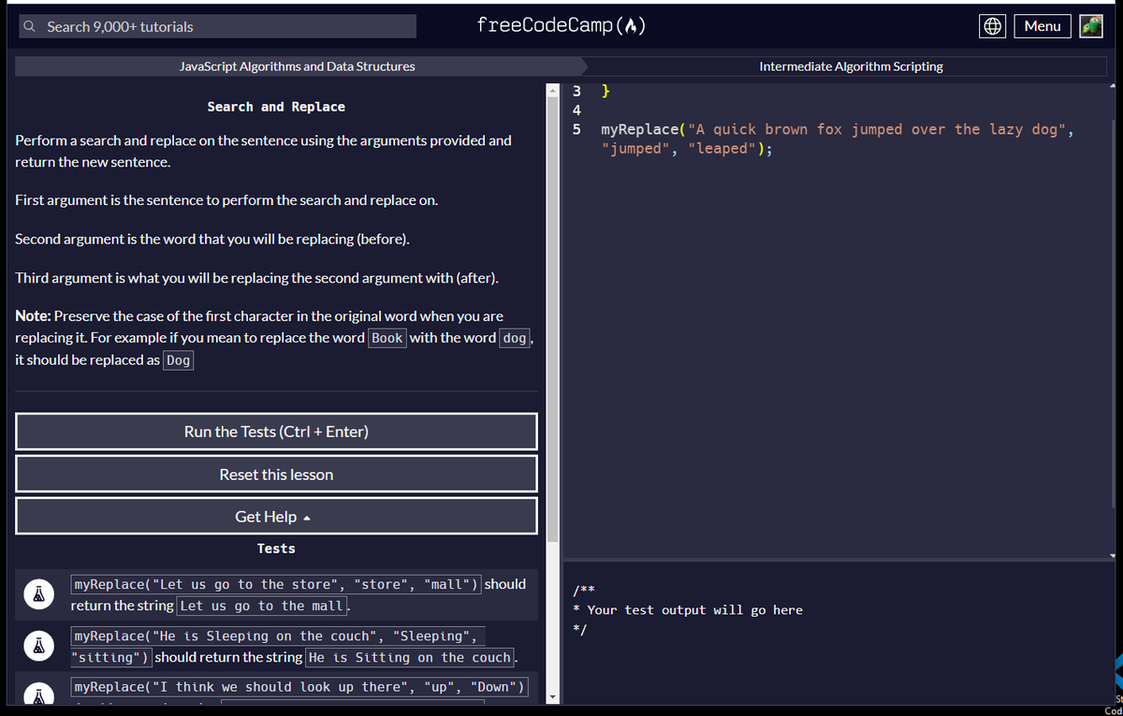The height and width of the screenshot is (716, 1123).
Task: Click the freeCodeCamp logo
Action: coord(561,25)
